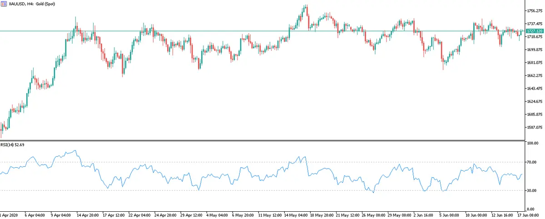Click the chart icon beside XAUUSD title
Image resolution: width=545 pixels, height=219 pixels.
4,3
